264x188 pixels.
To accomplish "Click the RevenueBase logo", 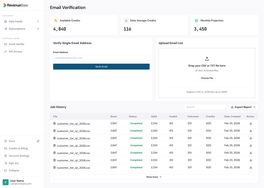I will [x=16, y=5].
